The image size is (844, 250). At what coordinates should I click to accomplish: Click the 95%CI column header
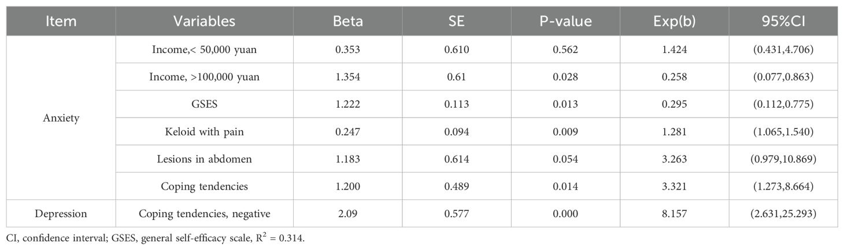783,21
